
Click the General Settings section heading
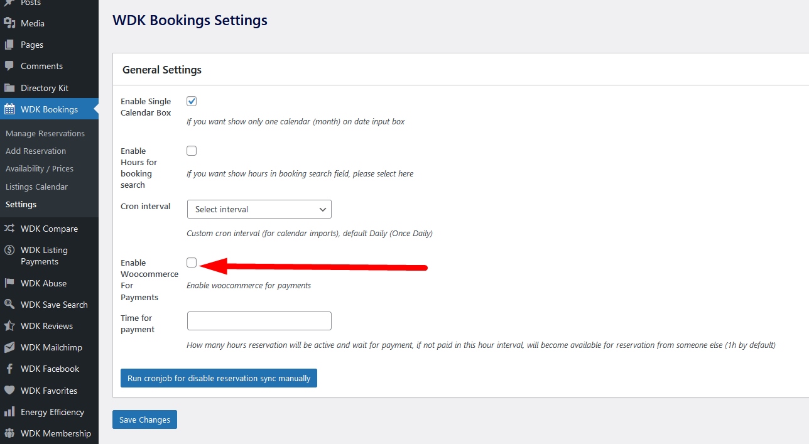(x=162, y=70)
